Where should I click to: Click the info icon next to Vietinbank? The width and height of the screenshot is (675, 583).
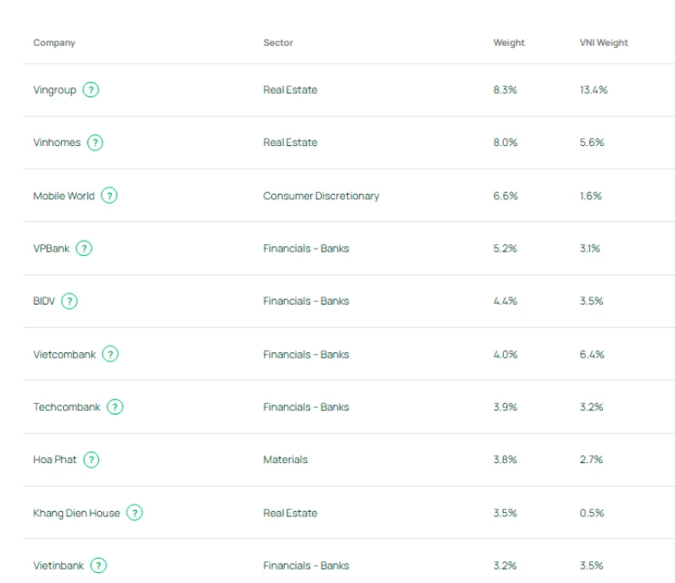tap(98, 566)
